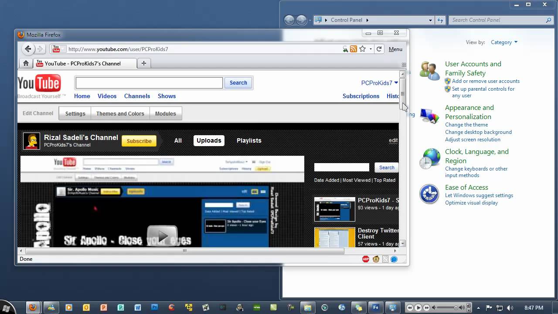Image resolution: width=558 pixels, height=314 pixels.
Task: Click in the YouTube search input field
Action: [x=149, y=83]
